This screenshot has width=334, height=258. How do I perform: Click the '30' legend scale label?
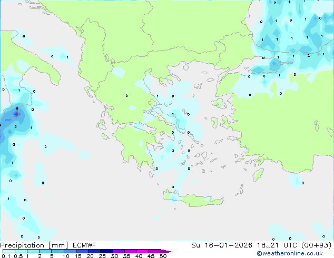click(114, 256)
